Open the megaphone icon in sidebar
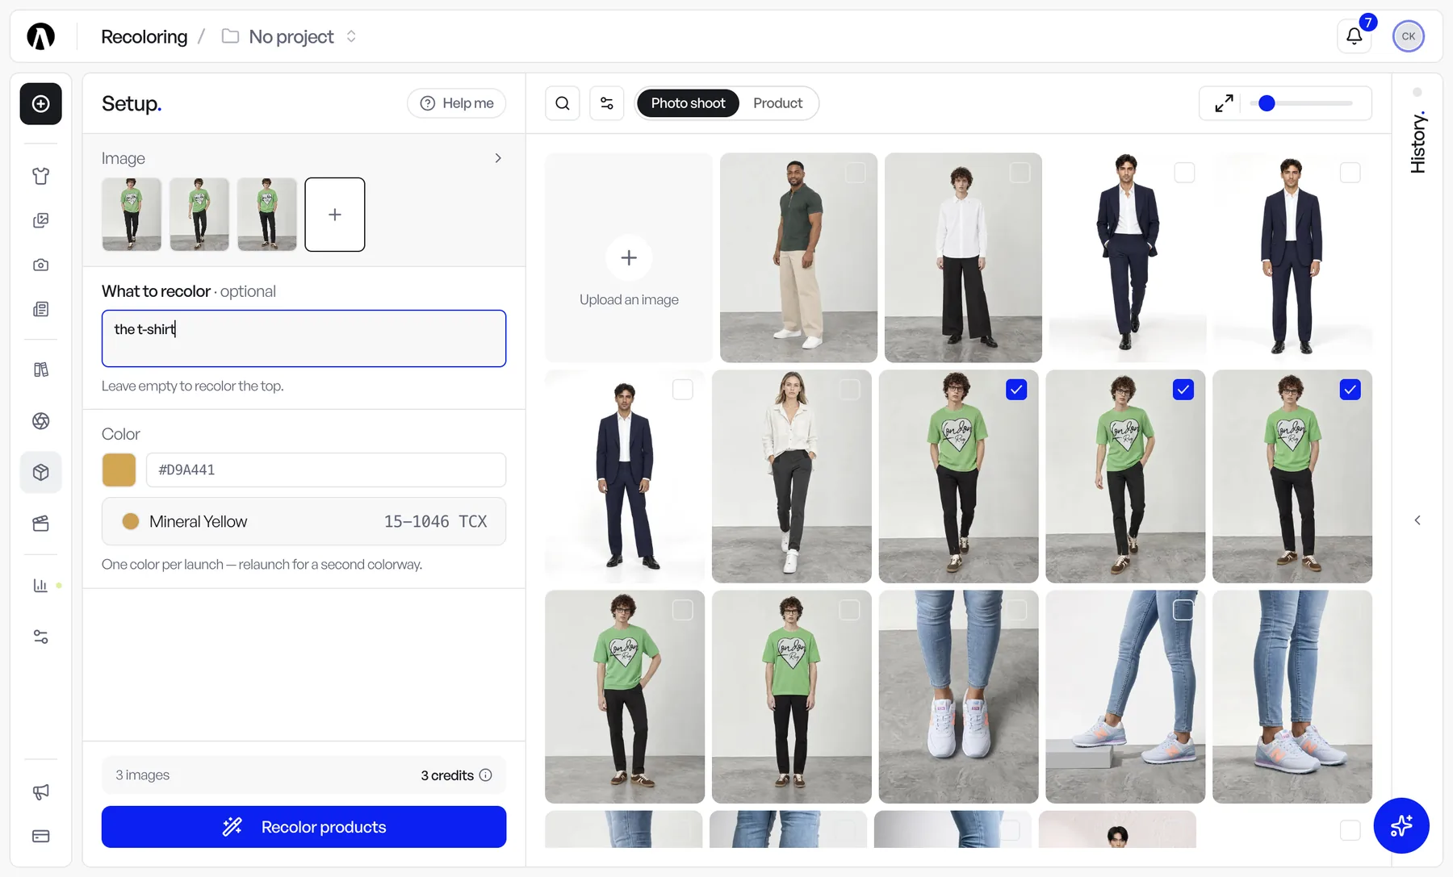Viewport: 1453px width, 877px height. [41, 791]
